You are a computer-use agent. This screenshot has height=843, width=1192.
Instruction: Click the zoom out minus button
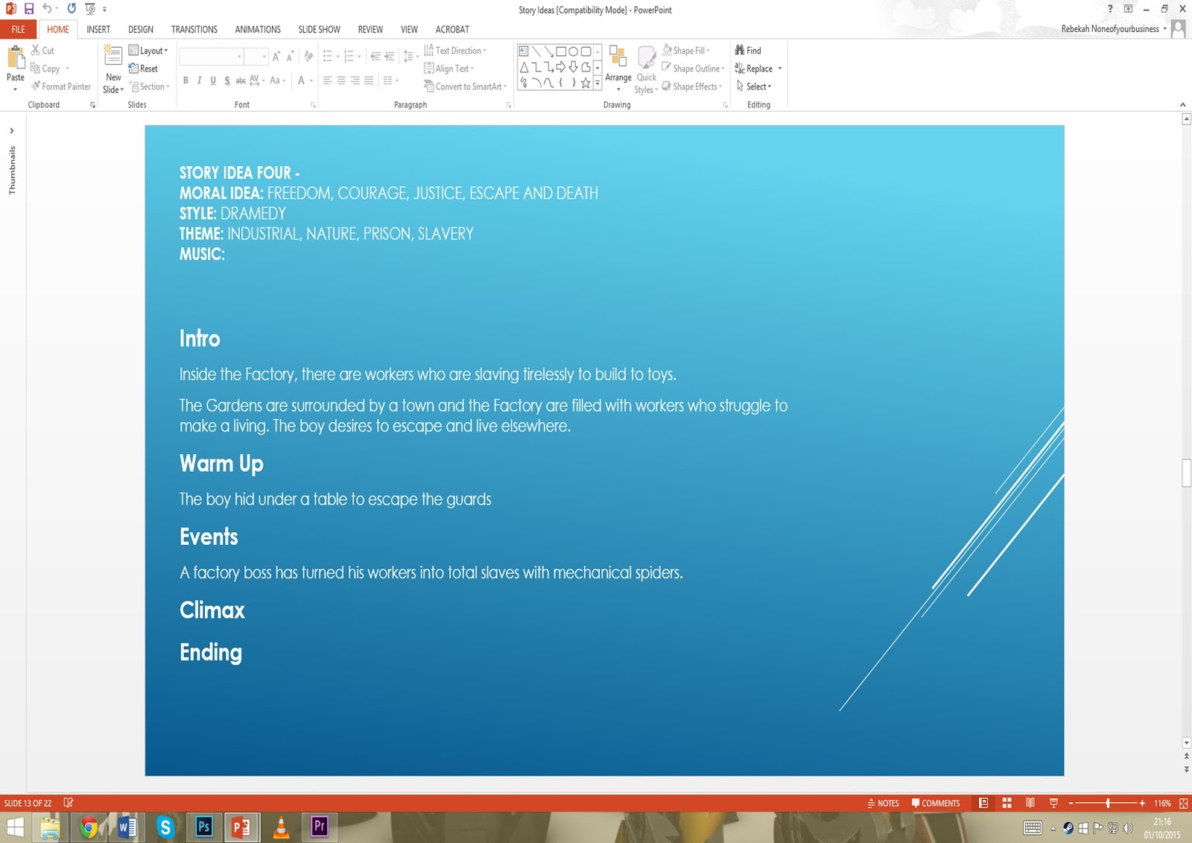click(x=1071, y=803)
